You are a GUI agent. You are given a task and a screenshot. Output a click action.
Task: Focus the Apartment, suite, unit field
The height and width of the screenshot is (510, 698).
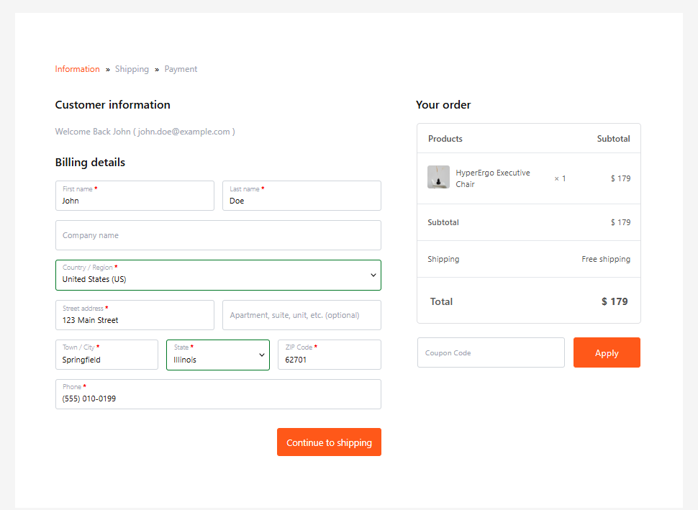(x=302, y=315)
